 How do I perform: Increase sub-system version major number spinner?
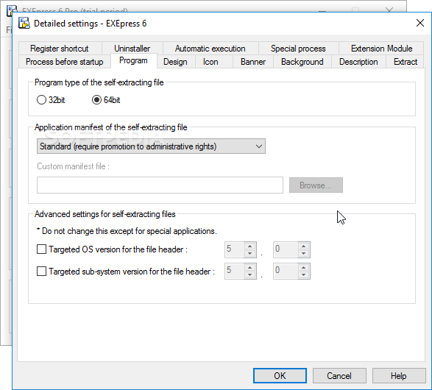coord(250,267)
